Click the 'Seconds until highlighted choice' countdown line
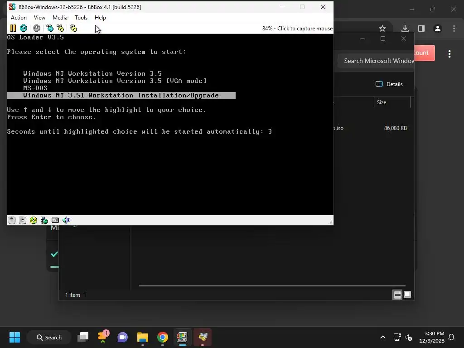The image size is (464, 348). pos(140,132)
